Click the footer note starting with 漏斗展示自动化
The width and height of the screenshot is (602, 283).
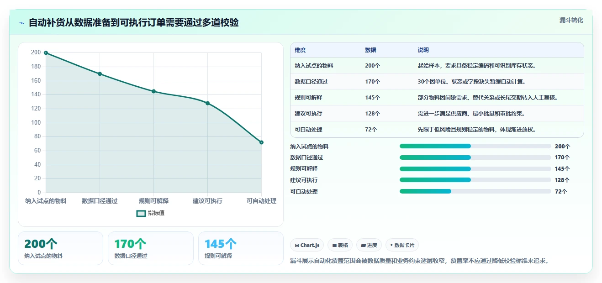[419, 261]
